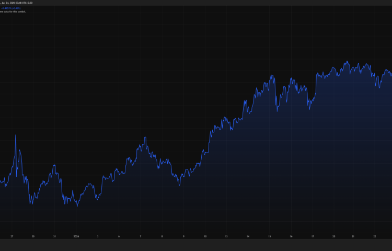Image resolution: width=392 pixels, height=251 pixels.
Task: Pick the "7" date on the time axis
Action: tap(141, 236)
